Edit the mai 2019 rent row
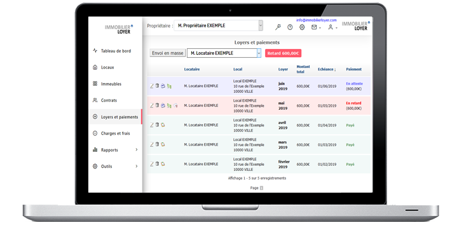This screenshot has width=452, height=239. point(152,106)
